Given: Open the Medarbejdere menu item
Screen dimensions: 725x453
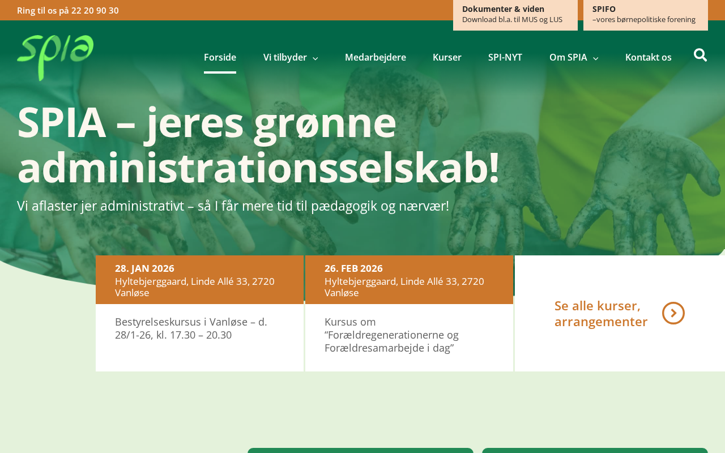Looking at the screenshot, I should 376,57.
